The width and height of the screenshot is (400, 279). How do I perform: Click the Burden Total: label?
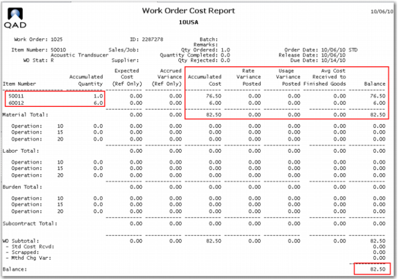[22, 187]
